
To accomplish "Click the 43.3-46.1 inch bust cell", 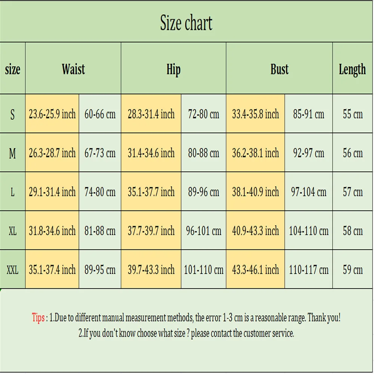I will pyautogui.click(x=255, y=270).
